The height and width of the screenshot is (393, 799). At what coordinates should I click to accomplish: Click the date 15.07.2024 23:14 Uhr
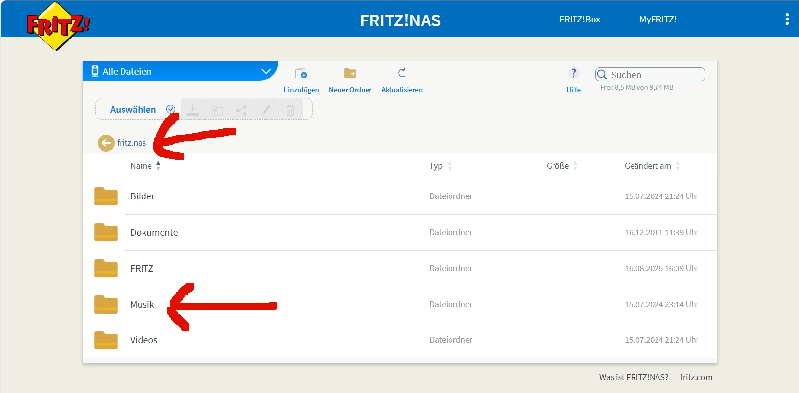(661, 304)
